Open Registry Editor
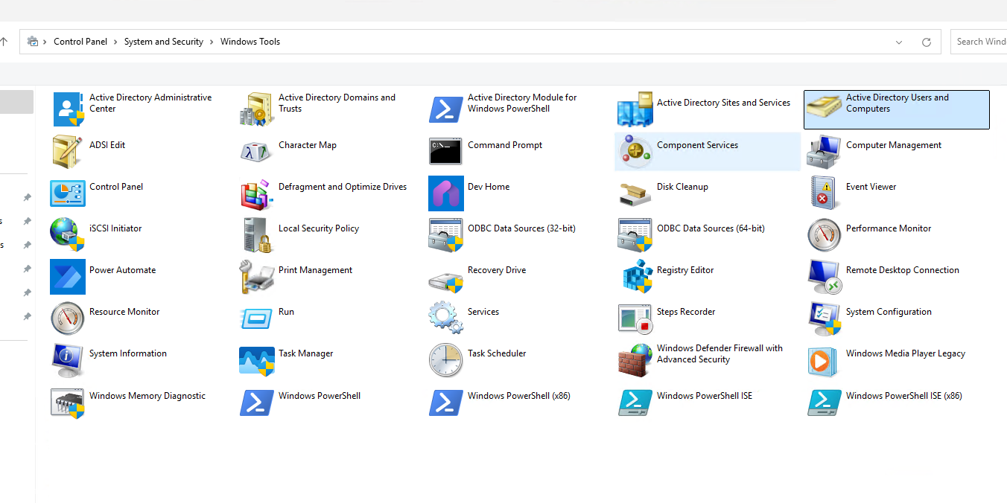Viewport: 1007px width, 503px height. point(685,269)
